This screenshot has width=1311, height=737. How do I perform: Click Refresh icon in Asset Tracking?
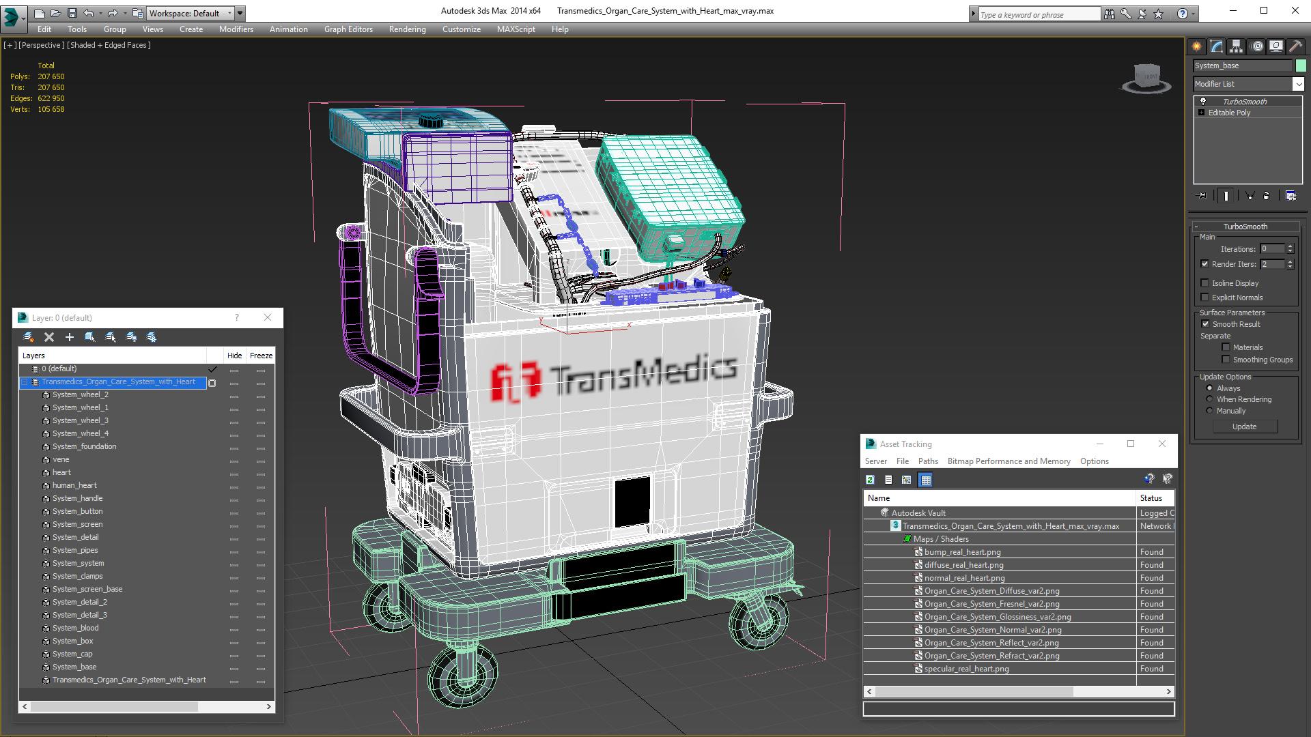click(870, 480)
